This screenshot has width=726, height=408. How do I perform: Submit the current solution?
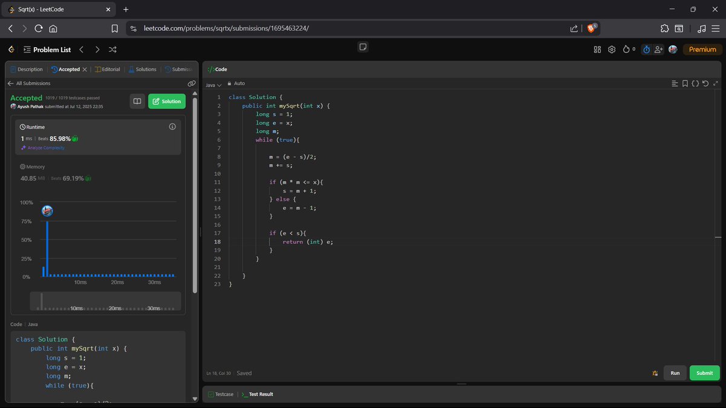(x=704, y=373)
